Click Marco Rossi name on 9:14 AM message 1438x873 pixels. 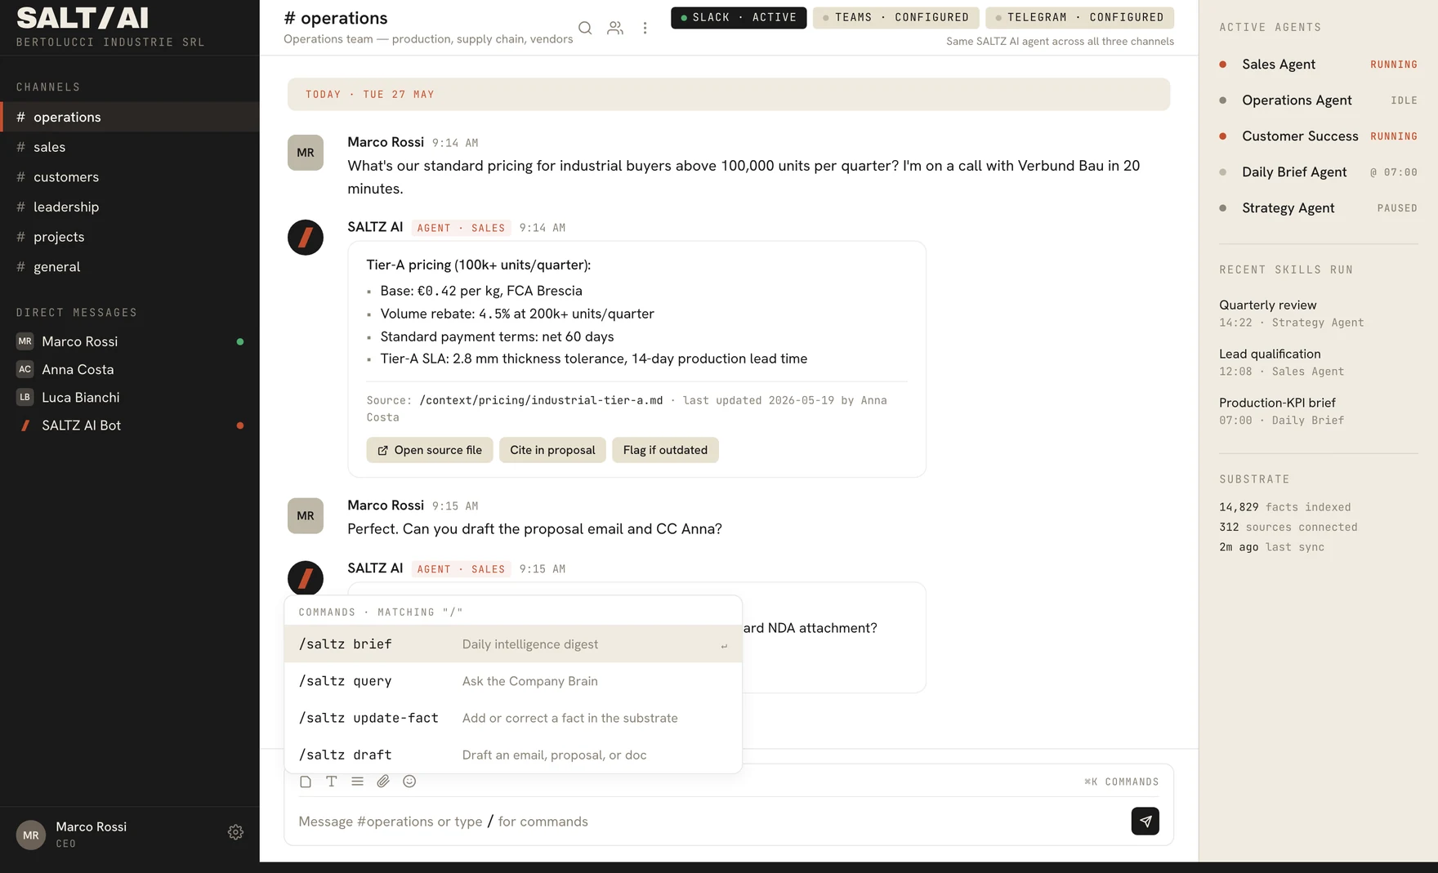(x=386, y=142)
